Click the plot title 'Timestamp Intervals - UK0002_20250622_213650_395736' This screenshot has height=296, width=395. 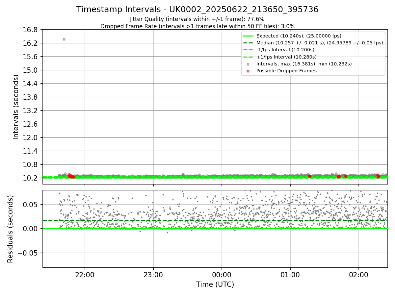197,10
